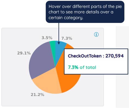Select the green 3.5% pie slice
The image size is (129, 108).
(53, 47)
